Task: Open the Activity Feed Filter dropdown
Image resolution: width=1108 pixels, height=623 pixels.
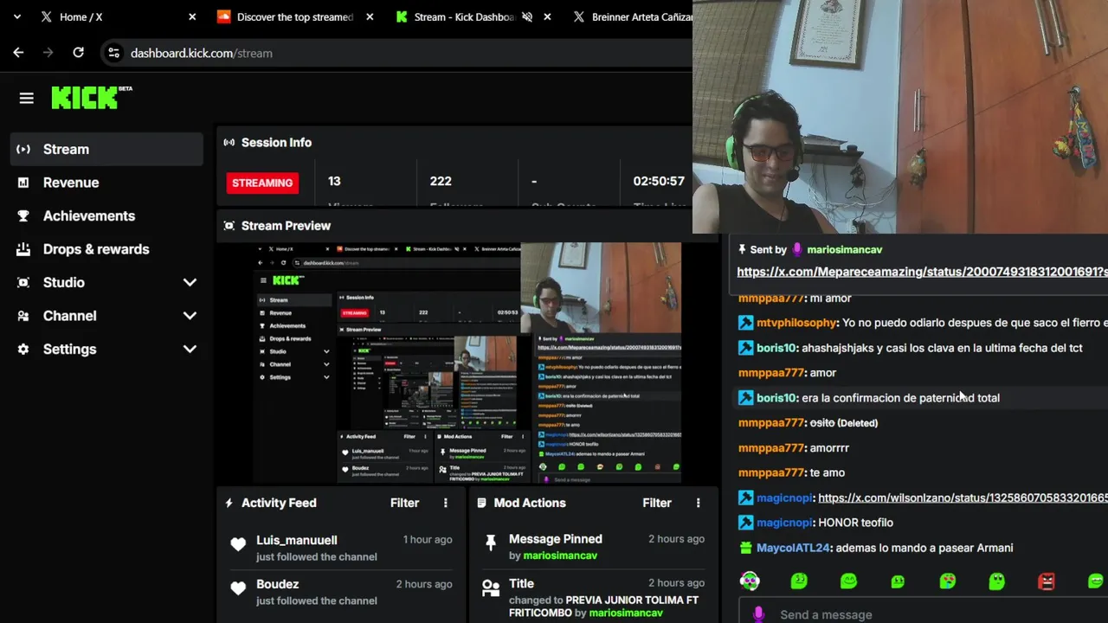Action: point(404,503)
